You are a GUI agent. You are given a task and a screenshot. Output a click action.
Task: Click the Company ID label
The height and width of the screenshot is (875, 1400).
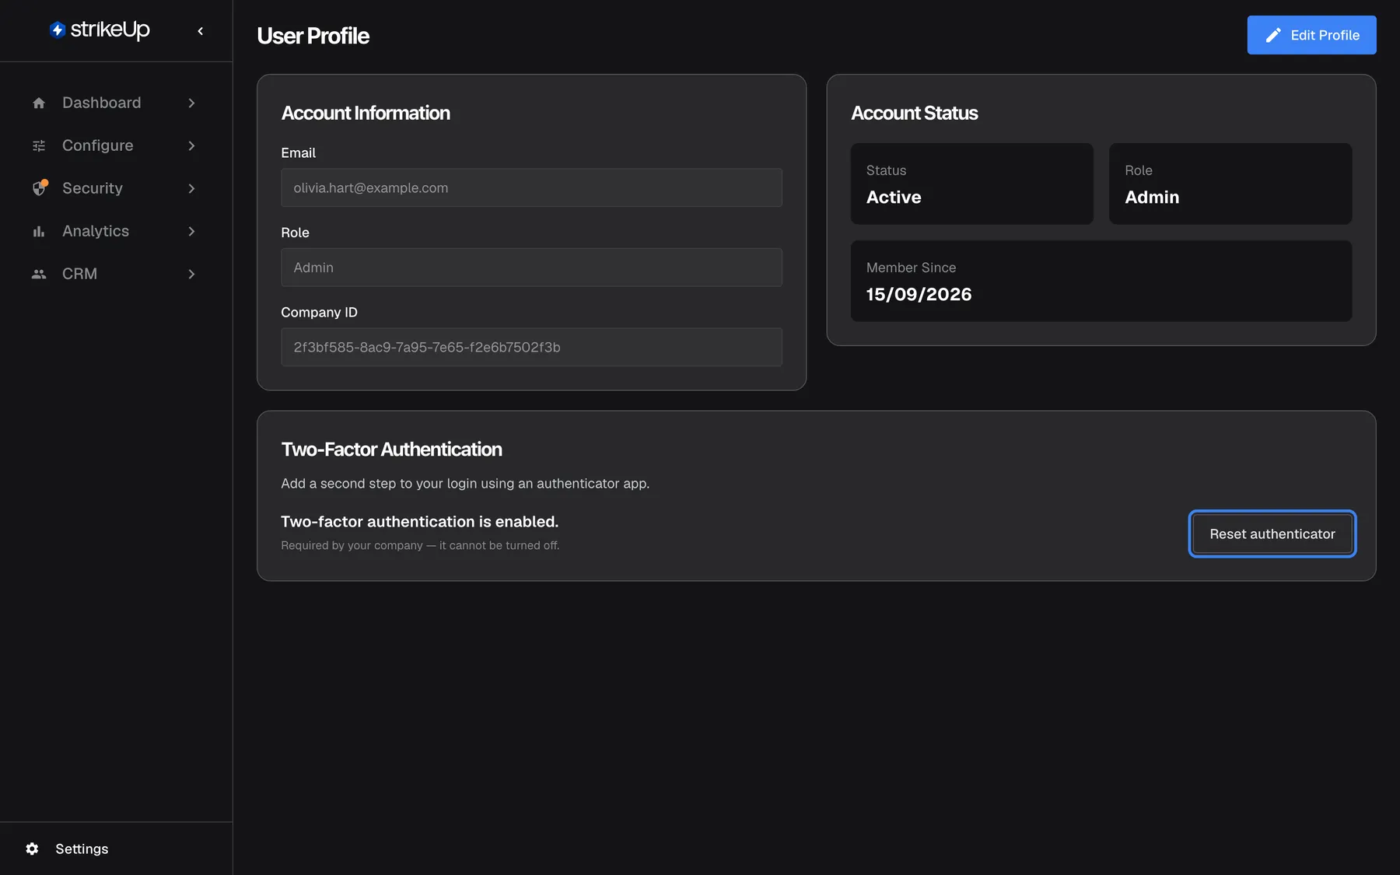tap(319, 312)
